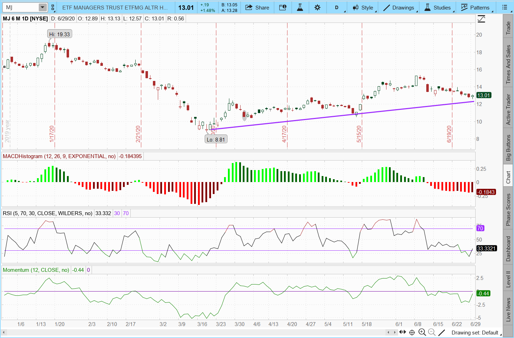Screen dimensions: 514x338
Task: Open the briefcase info icon
Action: [x=283, y=7]
